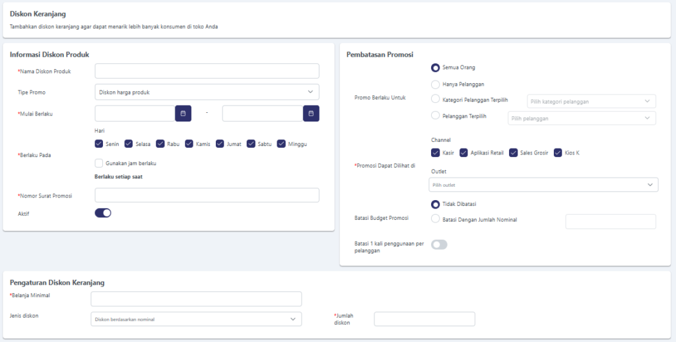The image size is (676, 342).
Task: Click the Nama Diskon Produk input field
Action: pyautogui.click(x=207, y=71)
